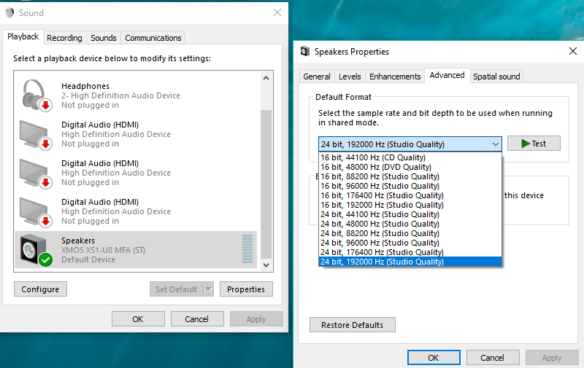Viewport: 584px width, 368px height.
Task: Click Apply in Speakers Properties
Action: pos(552,358)
